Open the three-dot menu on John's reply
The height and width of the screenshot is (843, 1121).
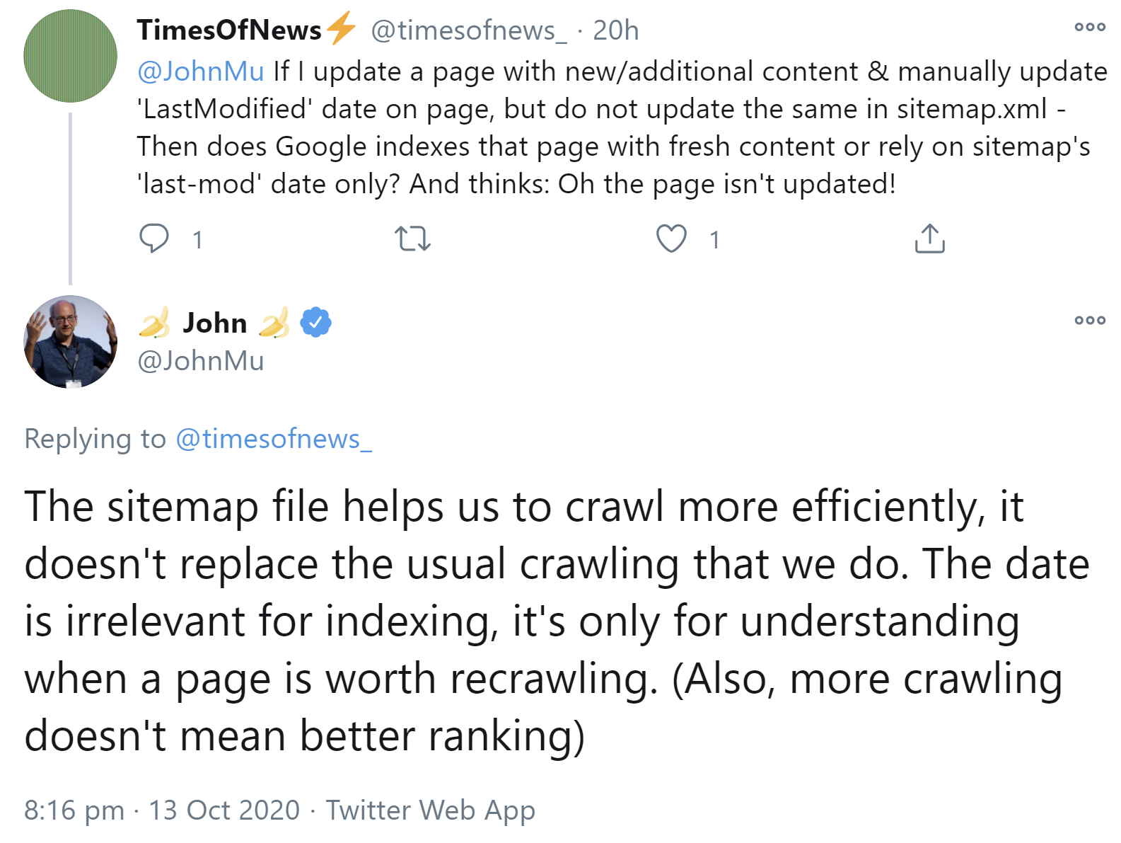(1090, 320)
